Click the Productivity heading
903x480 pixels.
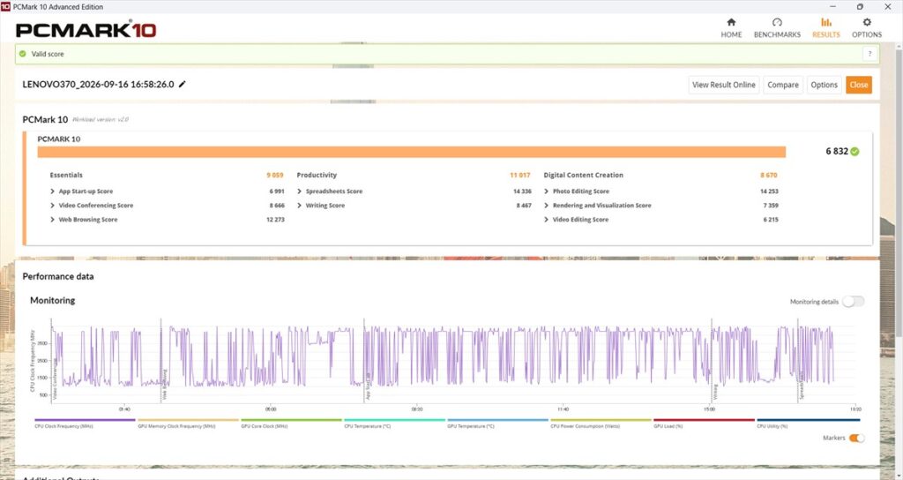coord(317,176)
